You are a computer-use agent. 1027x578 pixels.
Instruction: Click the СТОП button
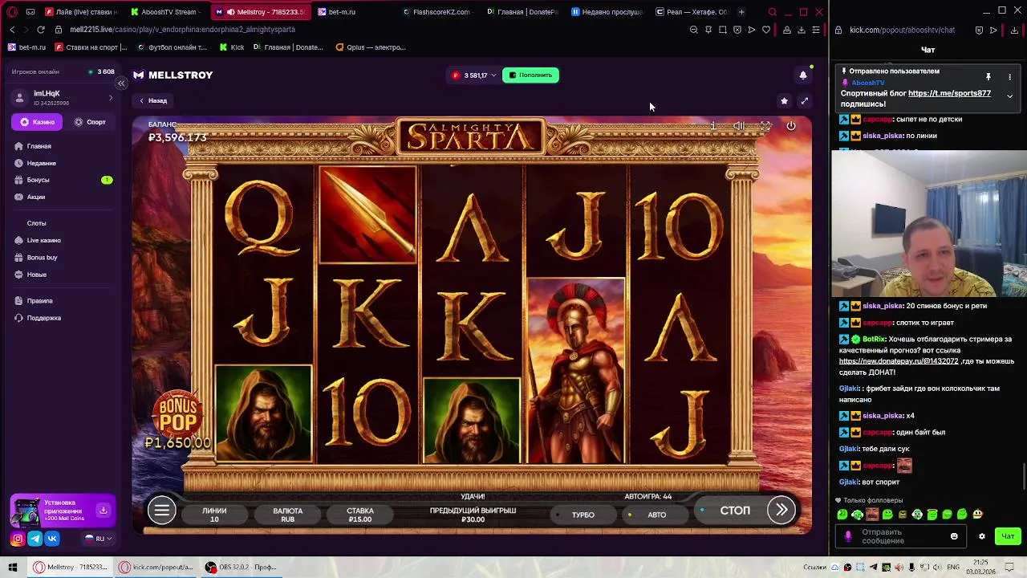tap(735, 511)
